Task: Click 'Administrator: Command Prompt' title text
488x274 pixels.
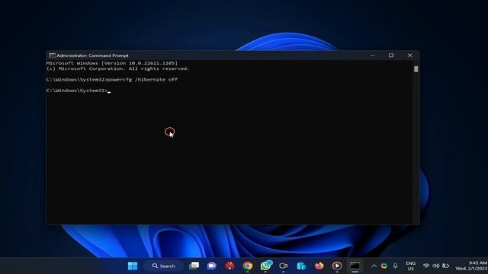Action: 92,56
